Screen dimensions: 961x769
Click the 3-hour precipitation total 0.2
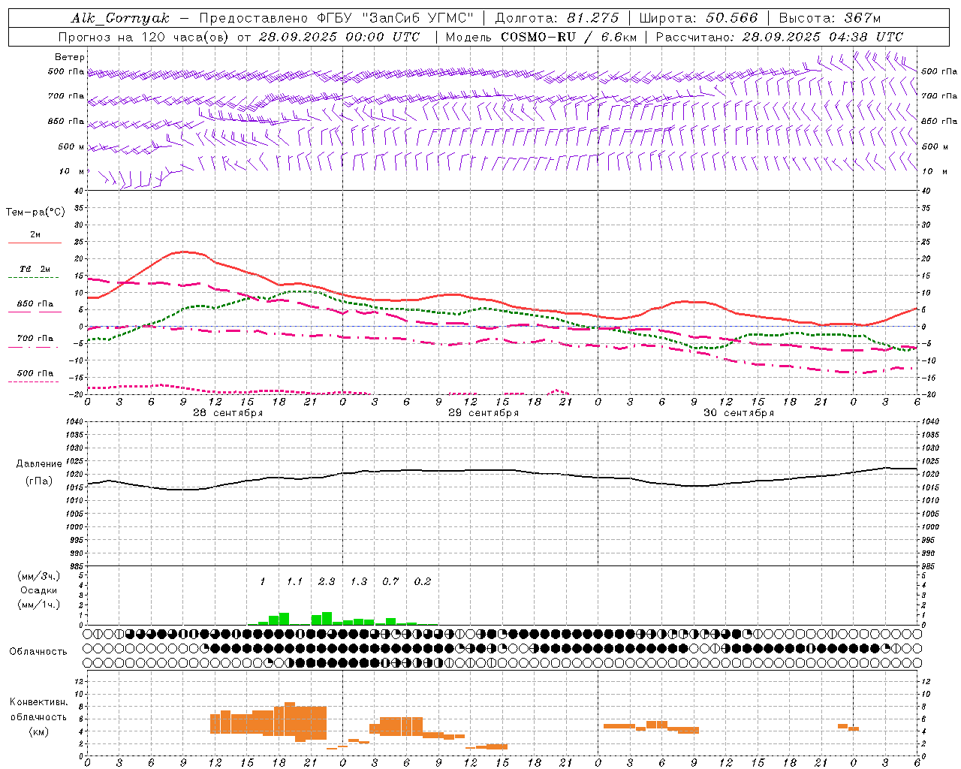coord(423,582)
